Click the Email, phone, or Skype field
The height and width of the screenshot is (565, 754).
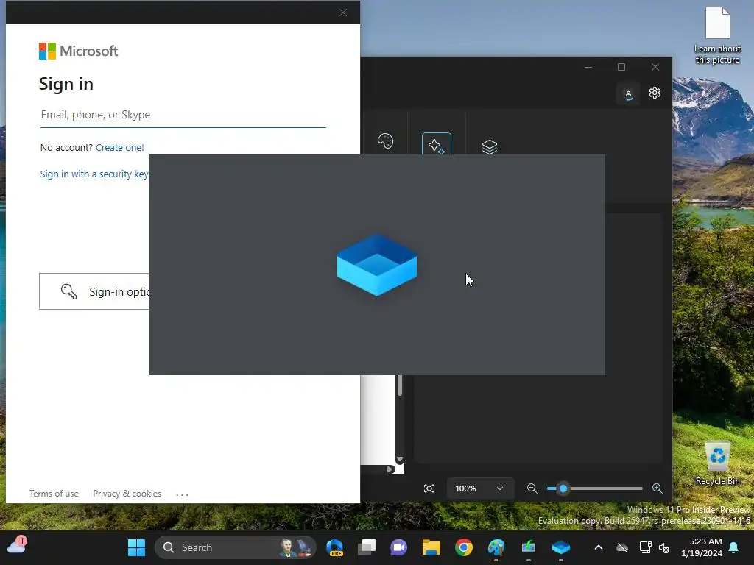click(x=183, y=115)
